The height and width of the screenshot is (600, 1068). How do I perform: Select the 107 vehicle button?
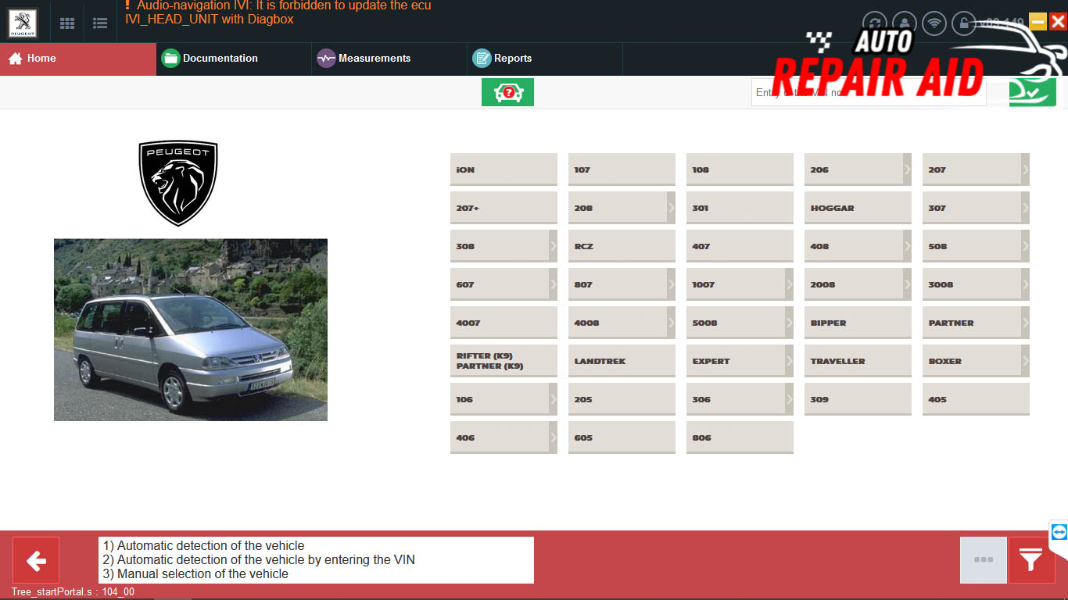click(x=622, y=170)
